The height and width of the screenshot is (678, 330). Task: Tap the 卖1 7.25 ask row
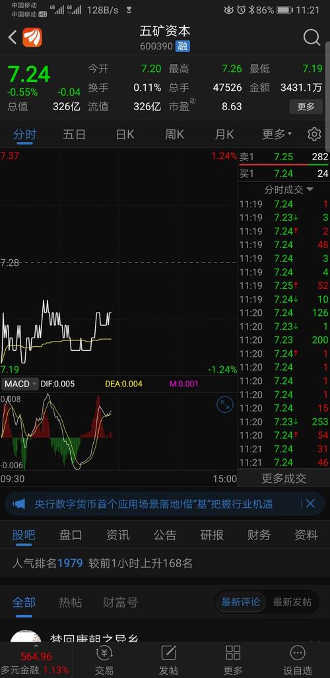coord(284,157)
